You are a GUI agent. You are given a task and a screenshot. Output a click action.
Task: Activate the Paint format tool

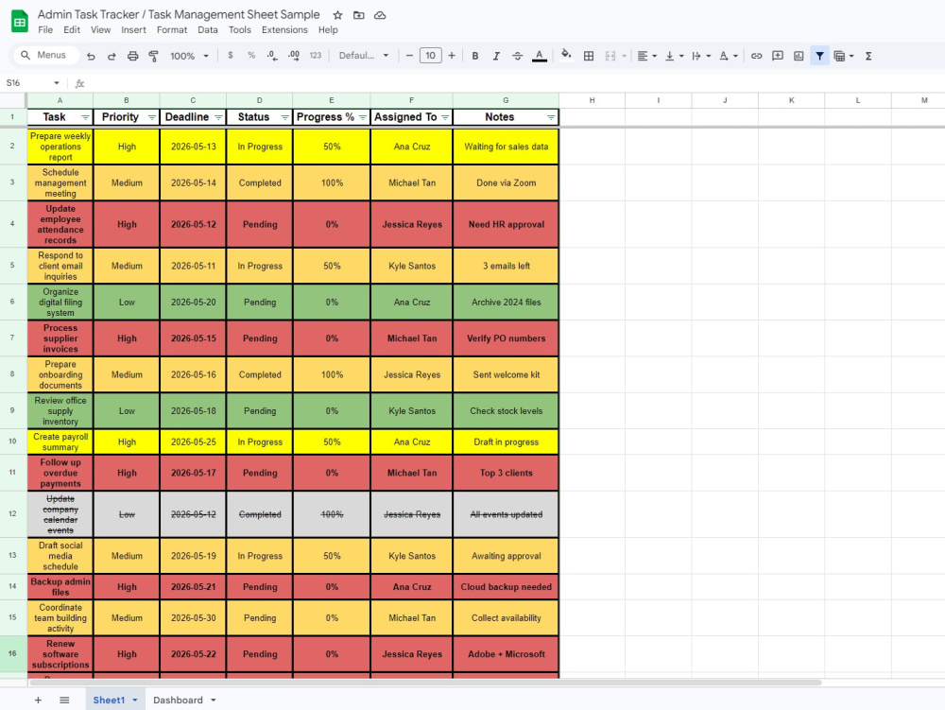[154, 56]
